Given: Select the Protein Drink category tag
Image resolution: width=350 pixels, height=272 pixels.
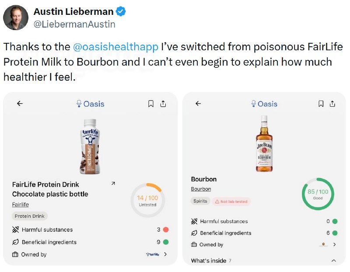Looking at the screenshot, I should pos(30,216).
